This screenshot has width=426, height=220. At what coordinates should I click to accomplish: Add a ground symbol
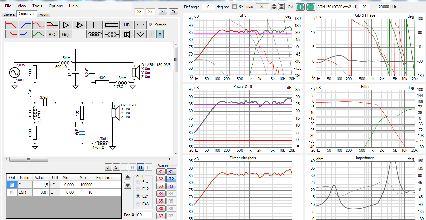coord(140,34)
